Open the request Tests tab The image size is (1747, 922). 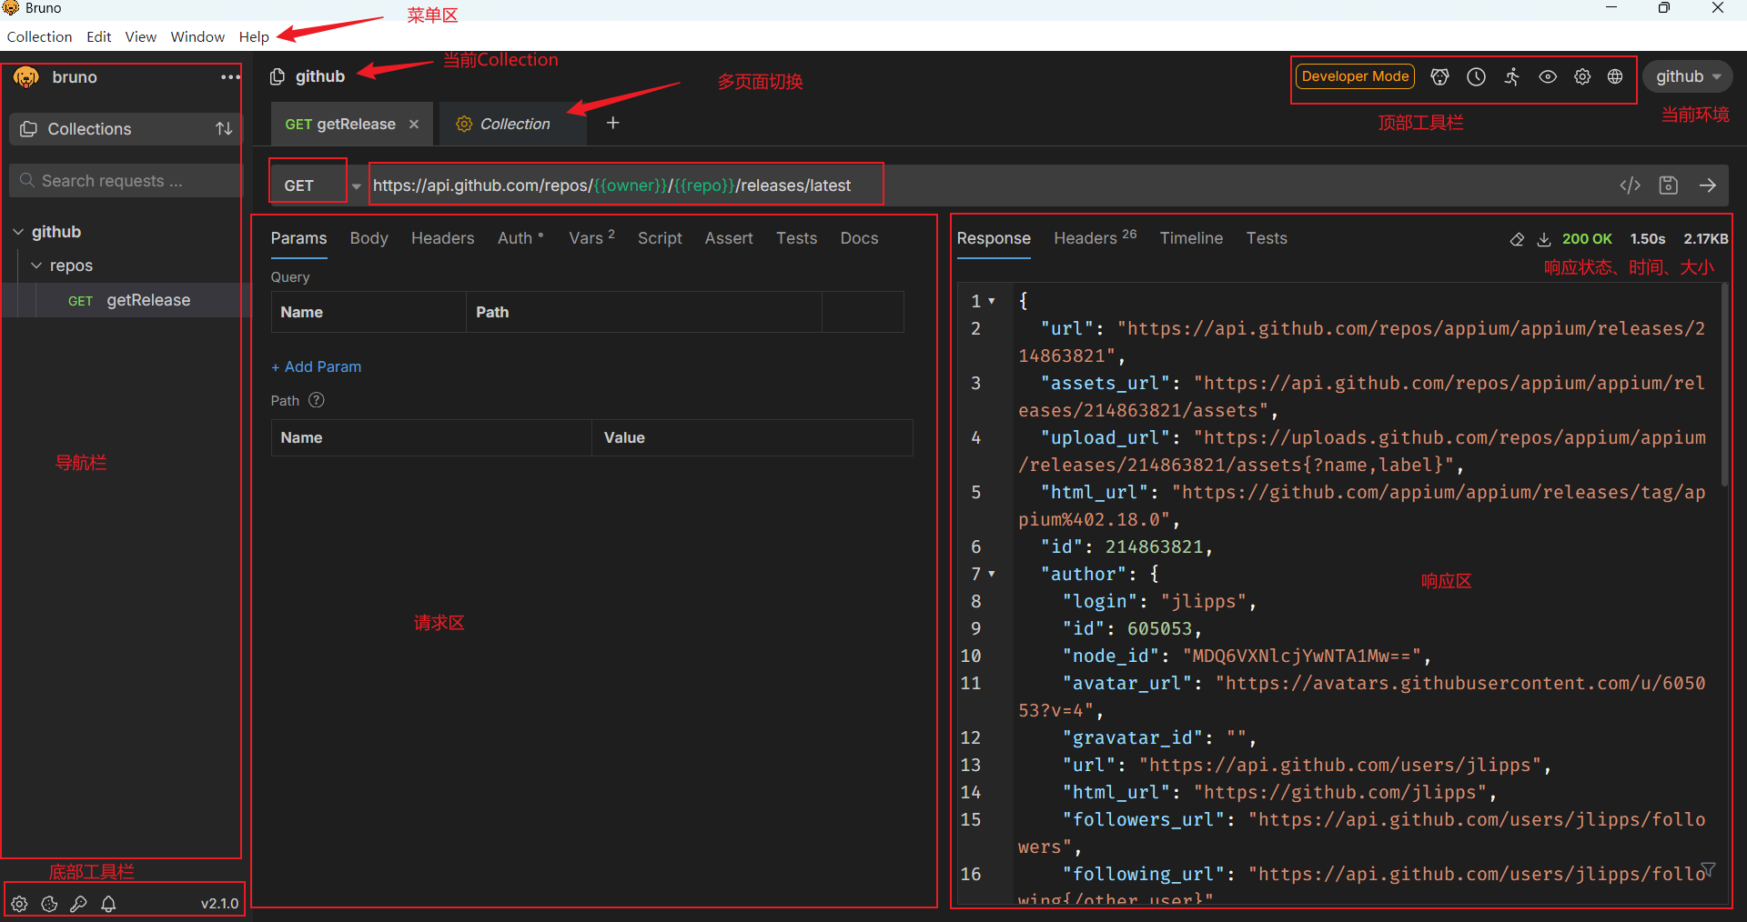coord(796,238)
